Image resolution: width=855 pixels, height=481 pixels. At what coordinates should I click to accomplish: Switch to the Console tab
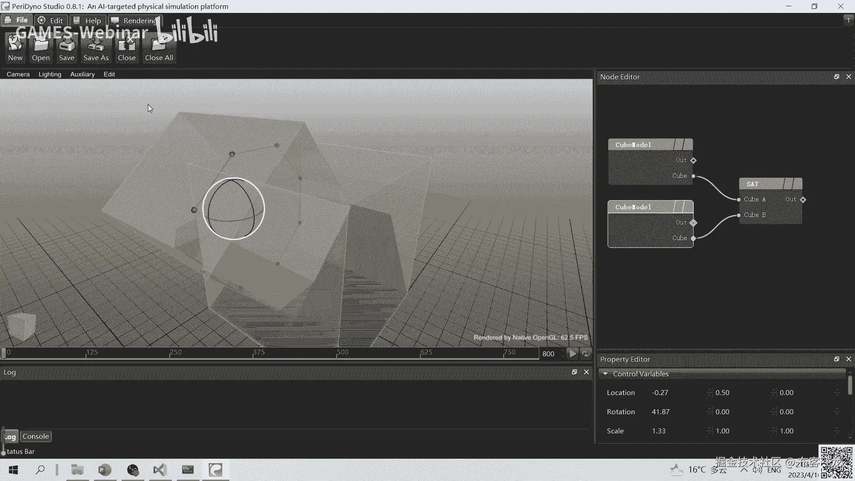pos(36,436)
